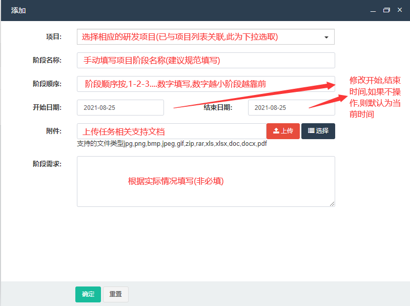Image resolution: width=410 pixels, height=306 pixels.
Task: Minimize the 添加 dialog window
Action: (x=373, y=10)
